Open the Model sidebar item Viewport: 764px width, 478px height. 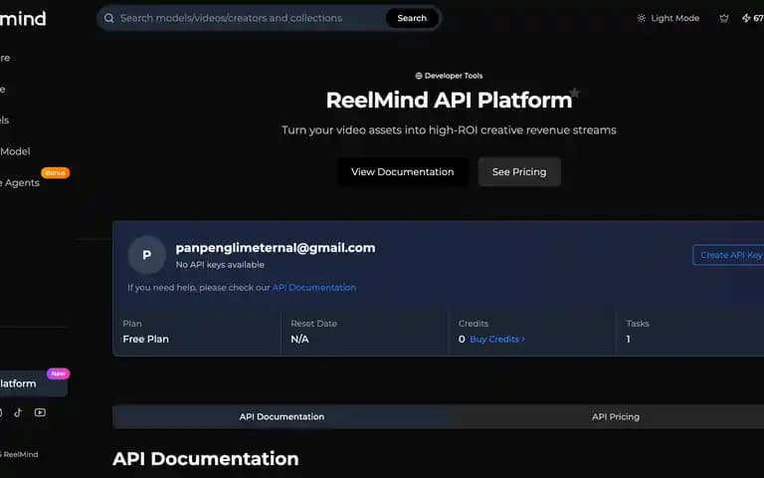pos(15,151)
